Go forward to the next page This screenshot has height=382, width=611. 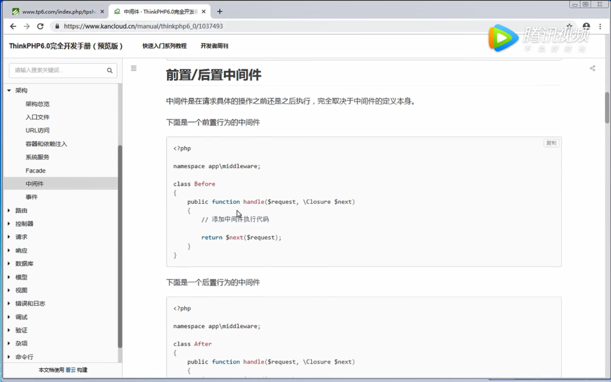[27, 26]
